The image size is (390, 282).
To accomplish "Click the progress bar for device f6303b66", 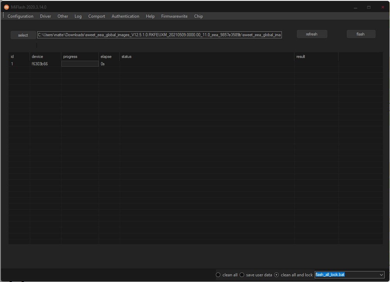I will [80, 64].
